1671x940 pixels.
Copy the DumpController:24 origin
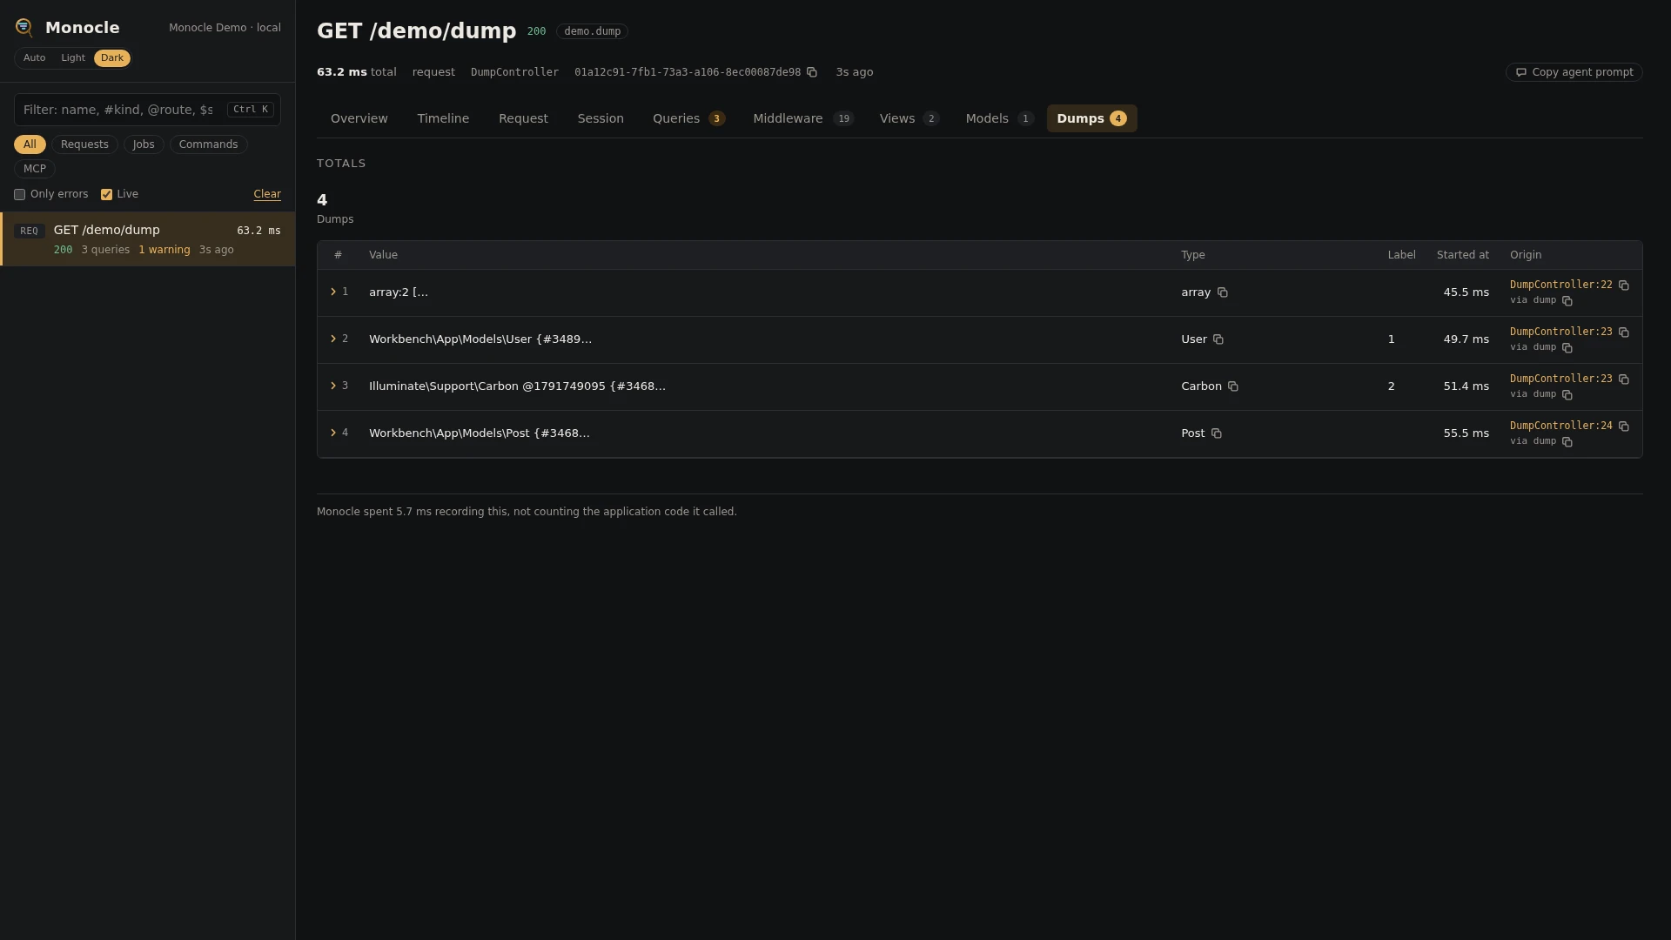[x=1624, y=426]
